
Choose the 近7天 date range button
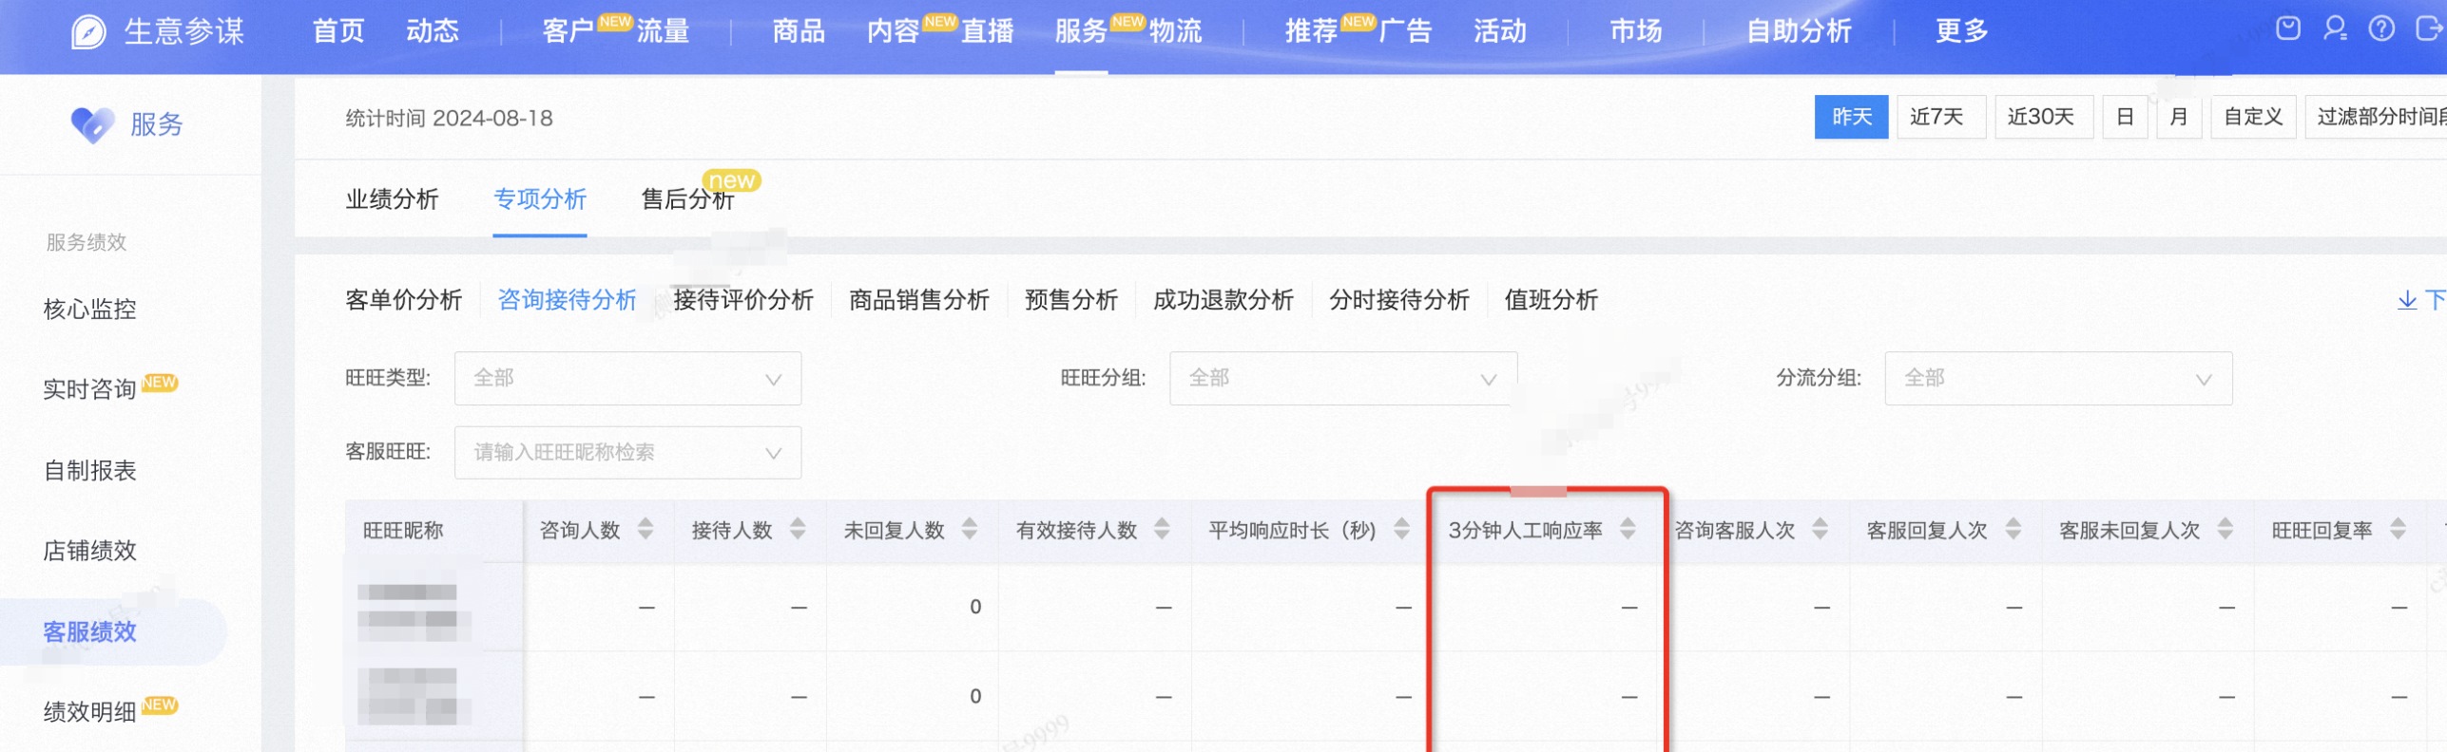(x=1940, y=117)
